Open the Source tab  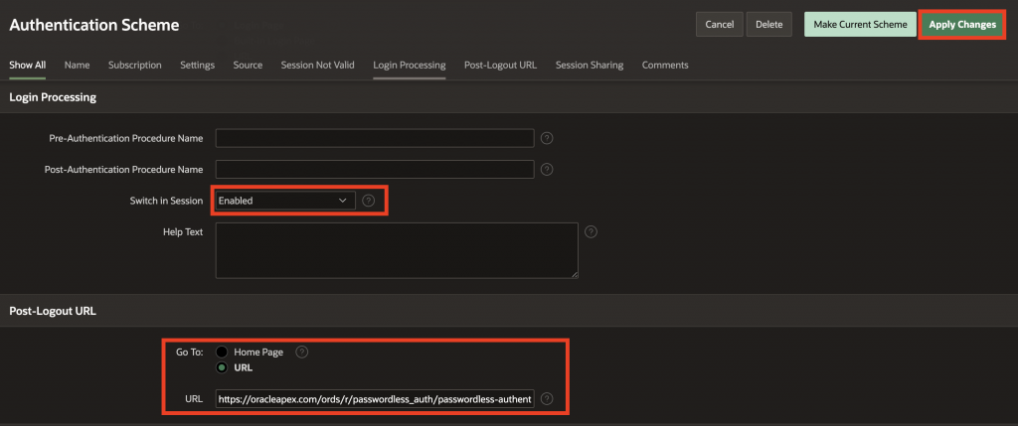(x=248, y=65)
